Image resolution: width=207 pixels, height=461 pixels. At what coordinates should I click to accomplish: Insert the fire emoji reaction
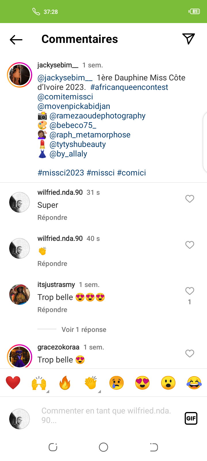[65, 383]
